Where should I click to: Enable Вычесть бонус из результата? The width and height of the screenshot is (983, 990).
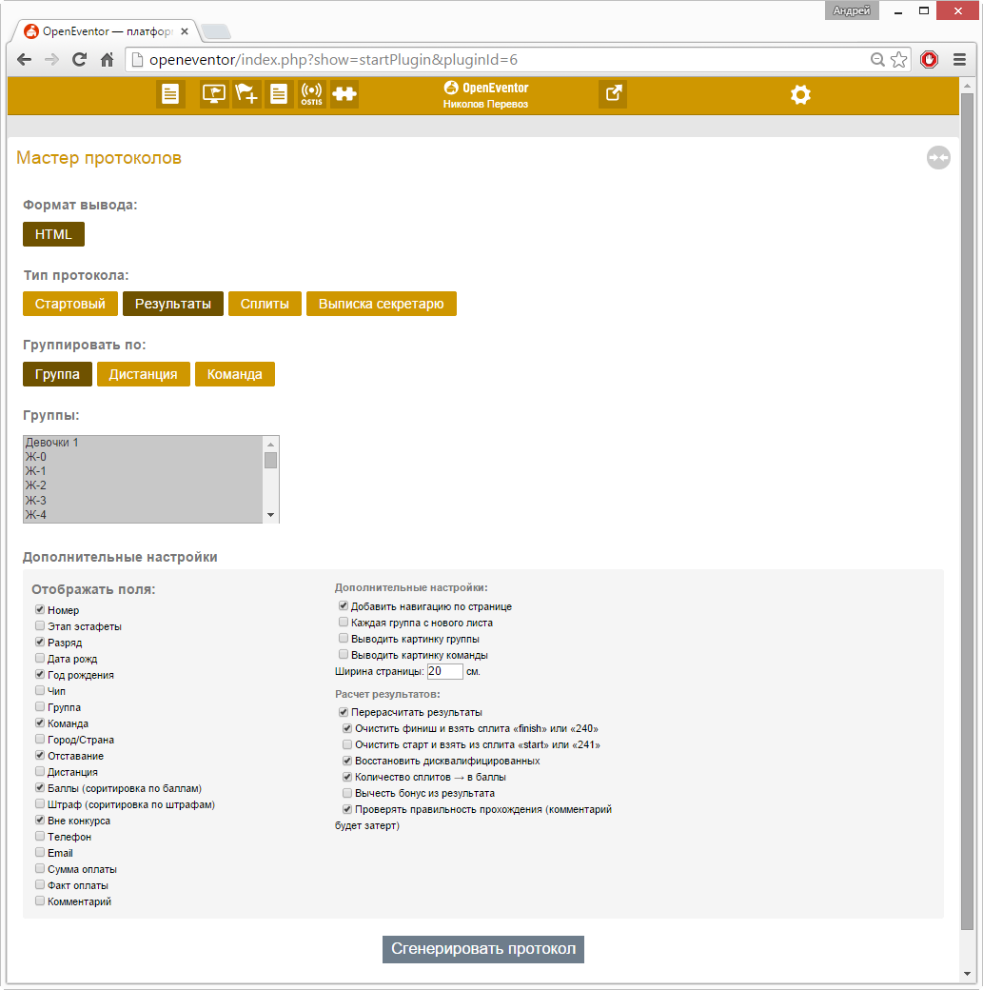click(347, 793)
